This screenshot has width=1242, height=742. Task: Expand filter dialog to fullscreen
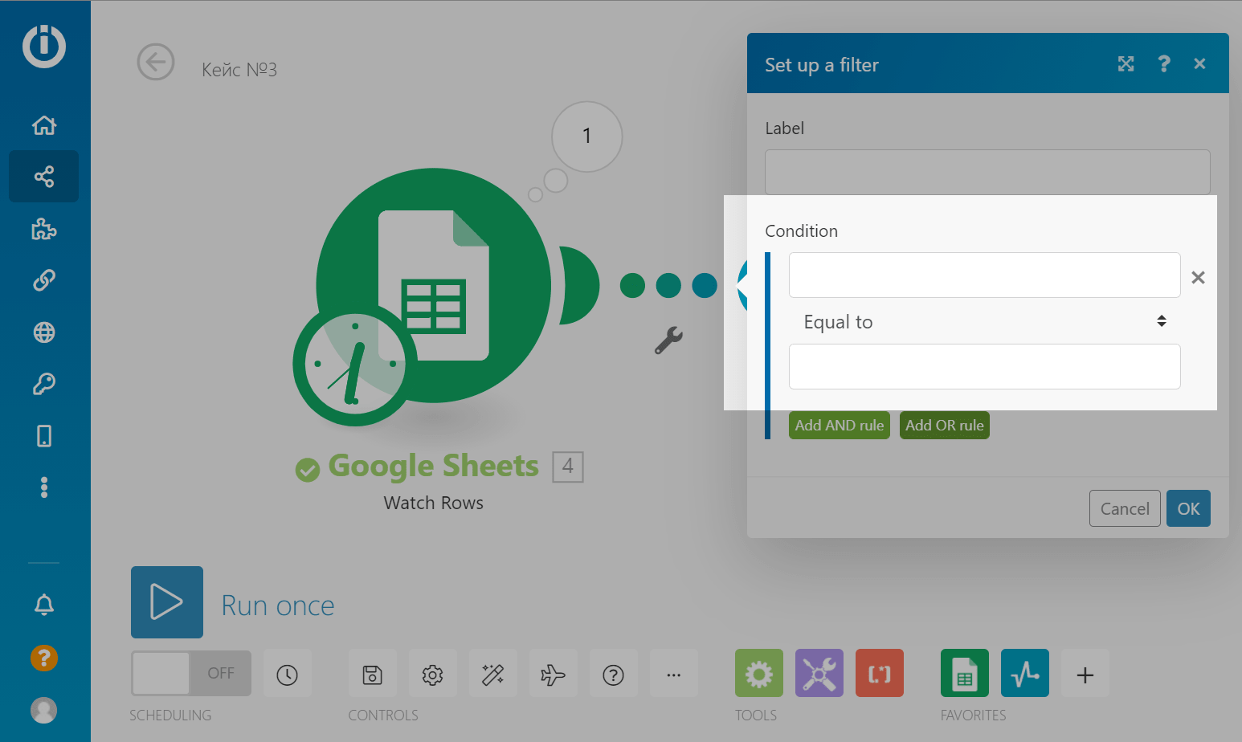[x=1126, y=64]
